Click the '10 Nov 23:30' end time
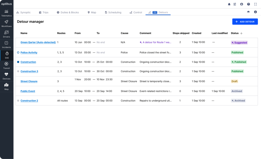This screenshot has height=159, width=261. 104,79
